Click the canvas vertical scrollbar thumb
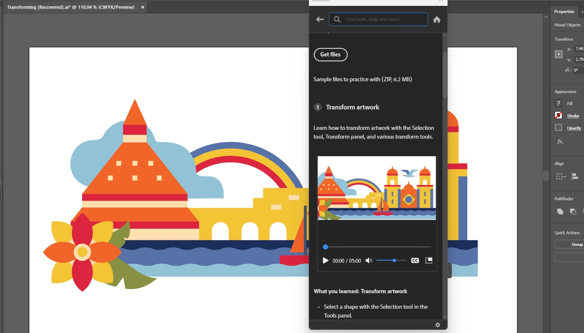The width and height of the screenshot is (584, 333). (546, 176)
